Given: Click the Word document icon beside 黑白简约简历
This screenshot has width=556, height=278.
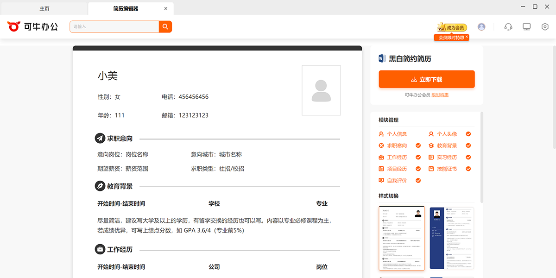Looking at the screenshot, I should coord(382,58).
